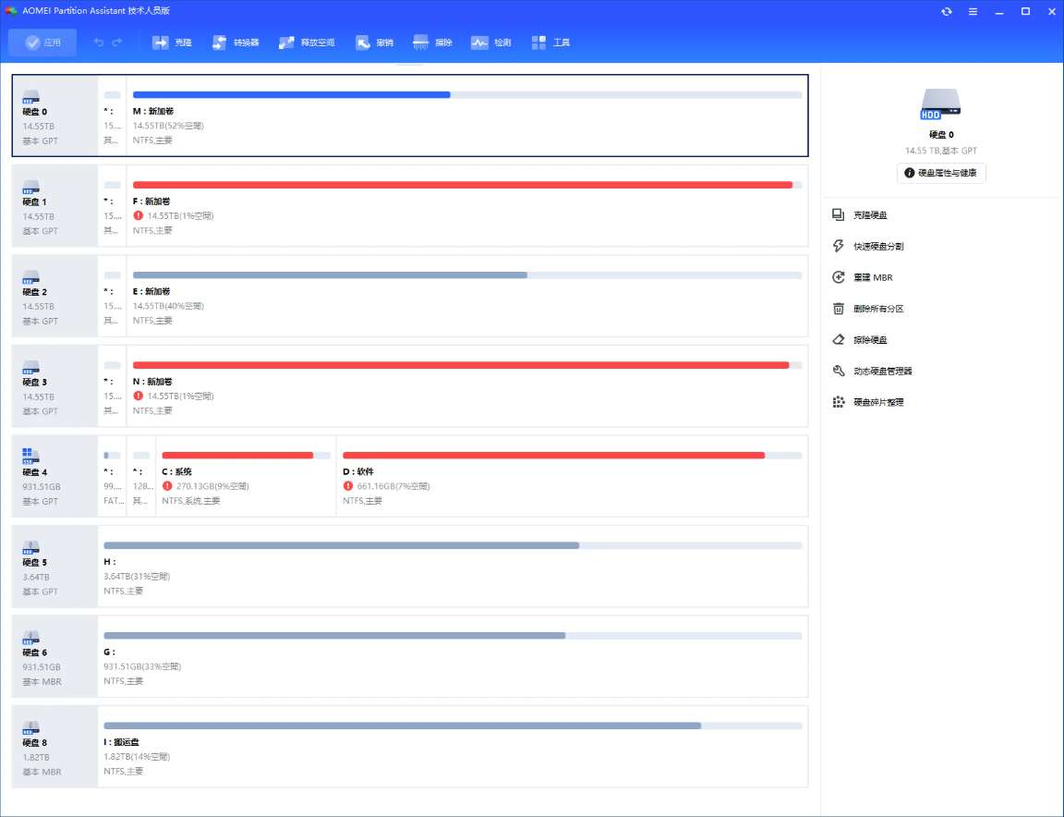1064x817 pixels.
Task: Choose Wipe disk (擦除硬盘) in the side panel
Action: point(860,340)
